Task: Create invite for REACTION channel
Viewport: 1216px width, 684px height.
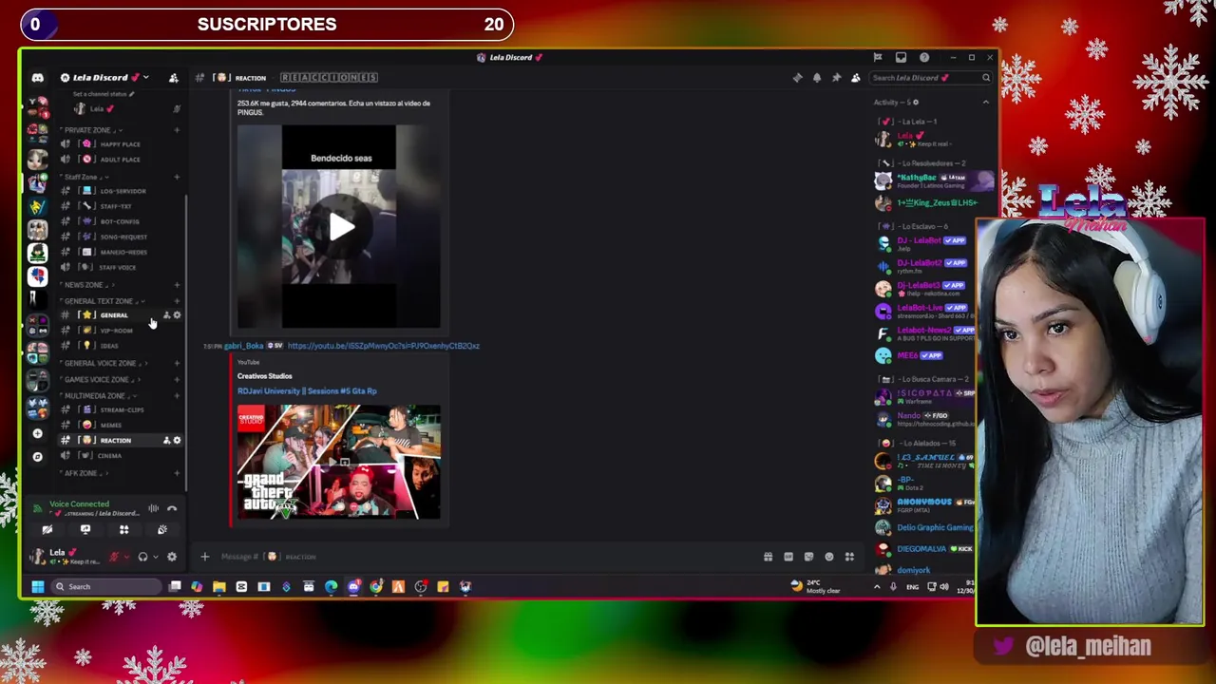Action: 167,441
